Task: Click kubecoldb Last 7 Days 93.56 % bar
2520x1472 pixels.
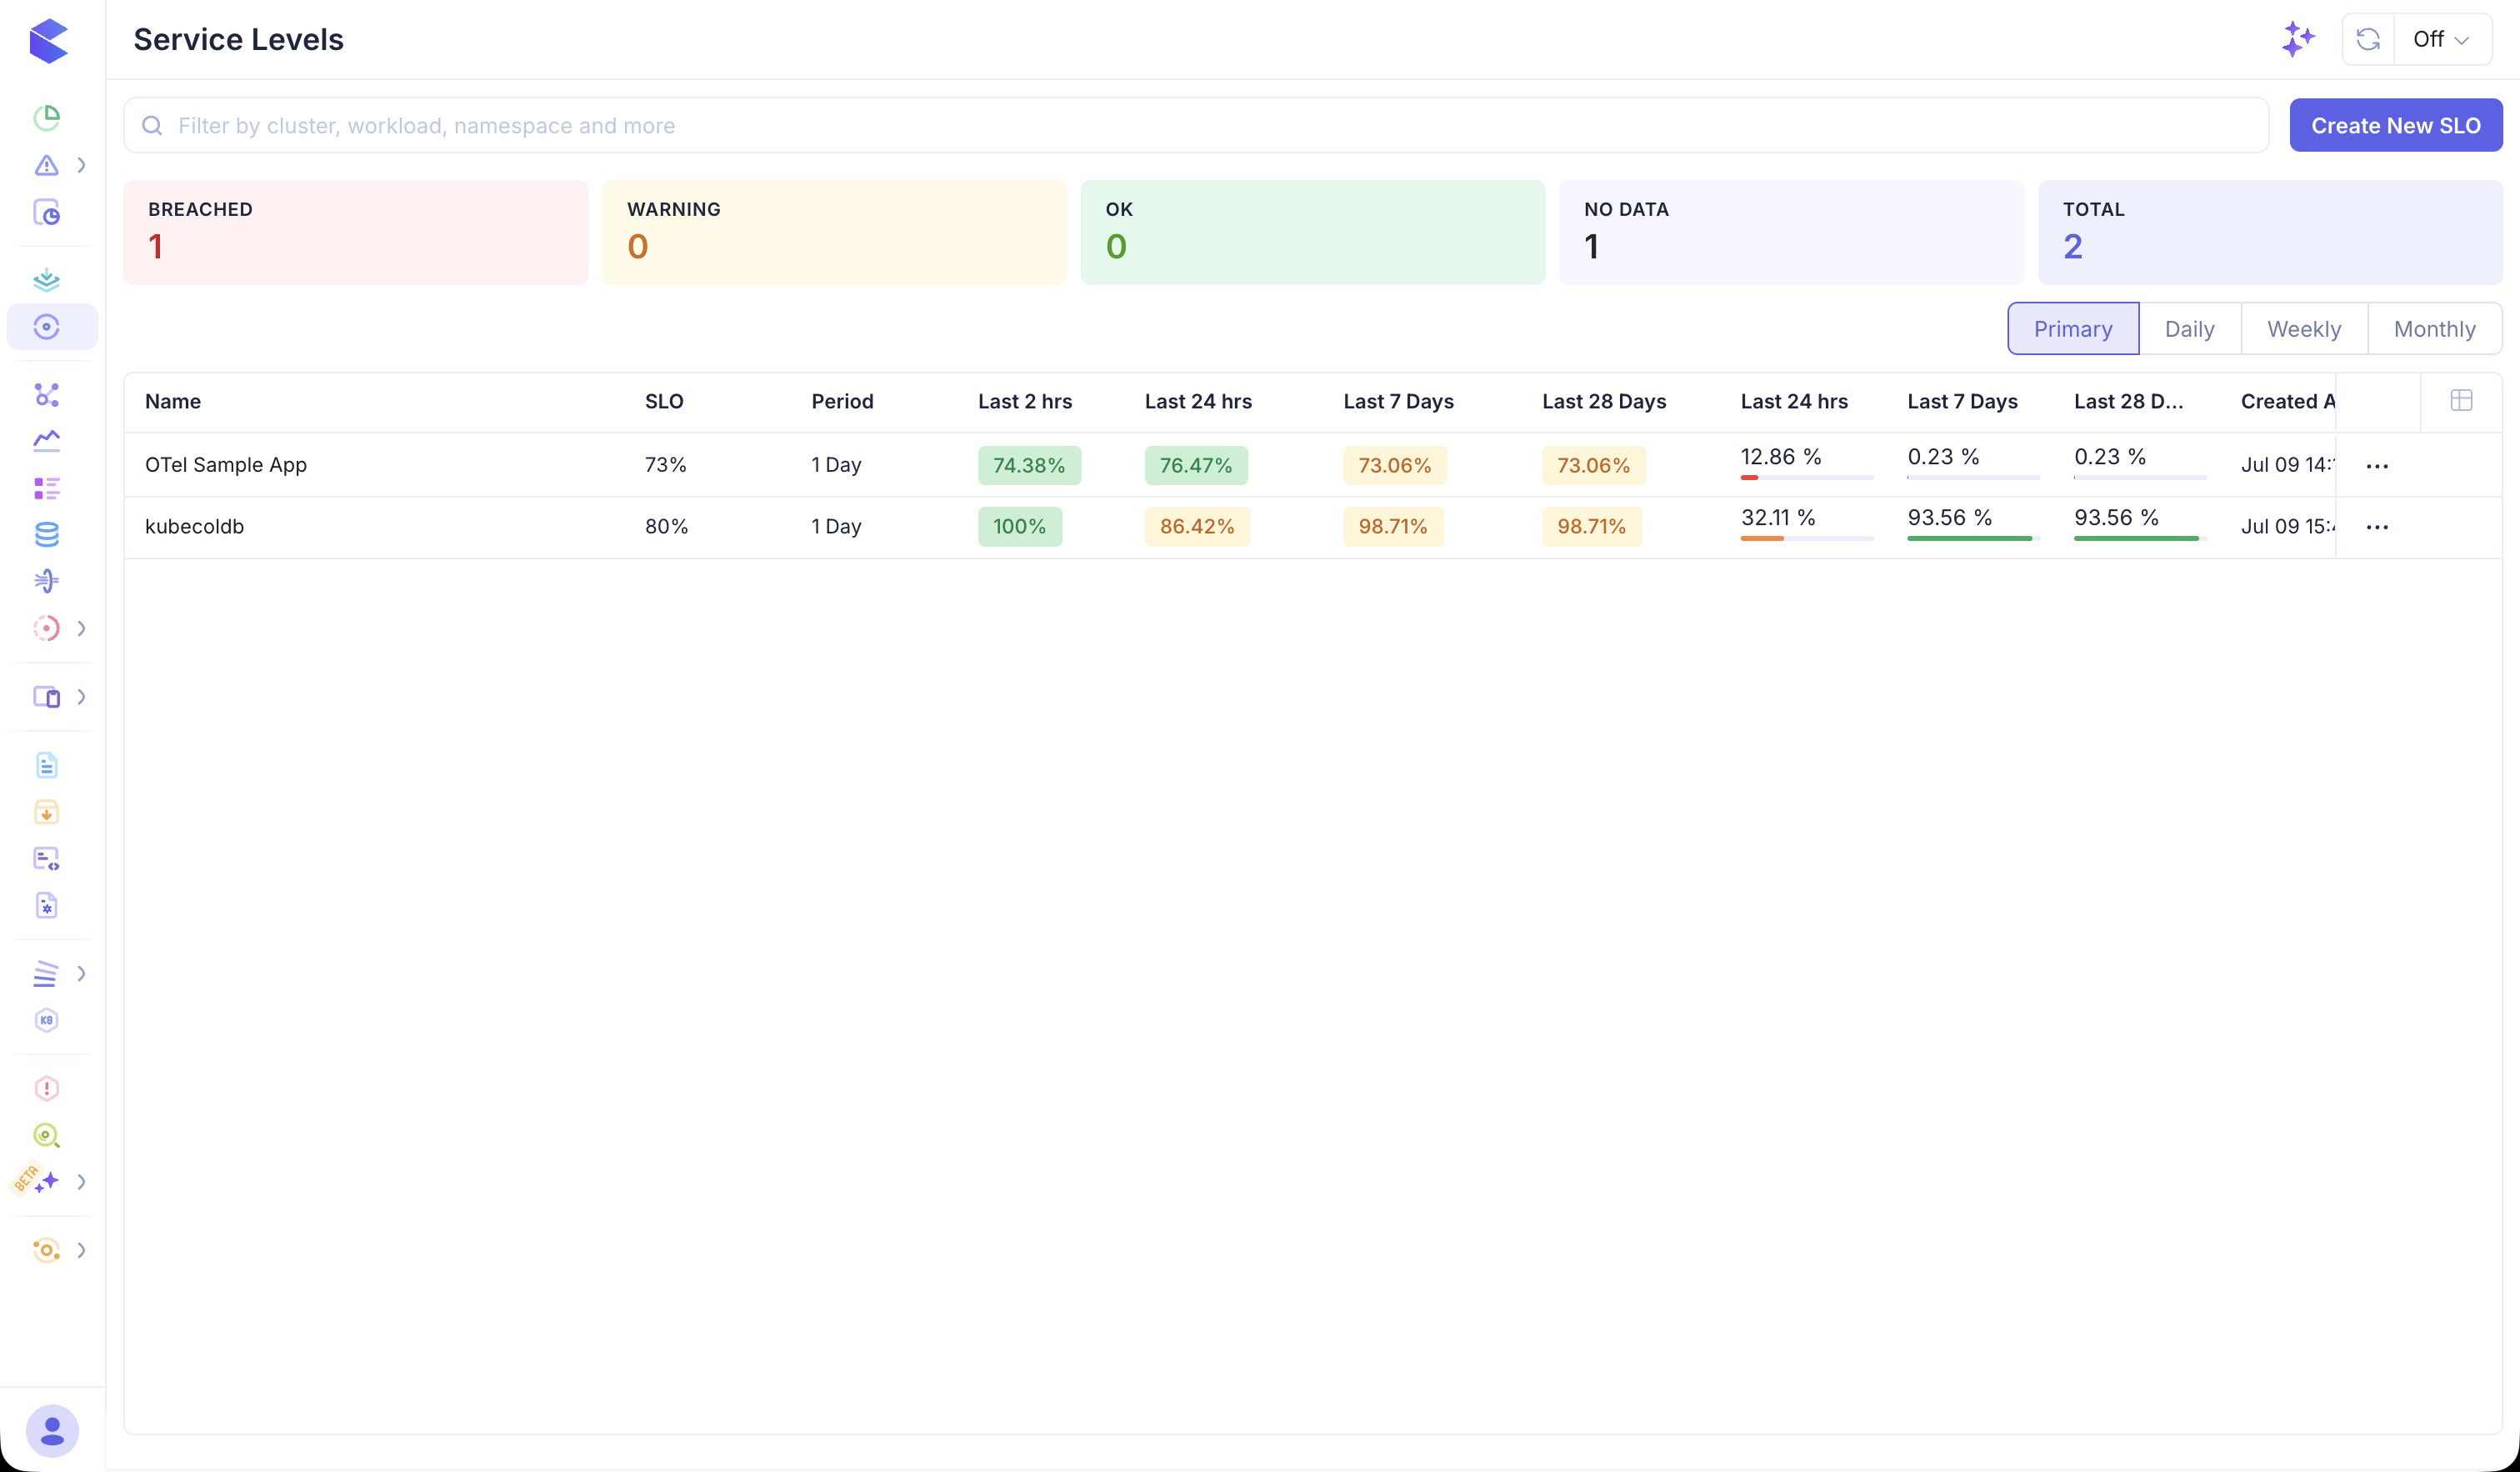Action: [x=1973, y=539]
